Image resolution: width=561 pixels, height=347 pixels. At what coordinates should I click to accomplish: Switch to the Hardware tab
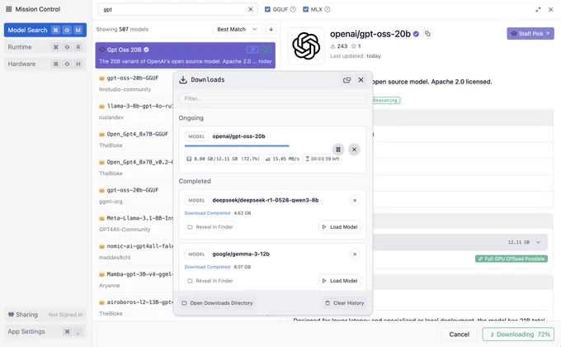coord(45,64)
